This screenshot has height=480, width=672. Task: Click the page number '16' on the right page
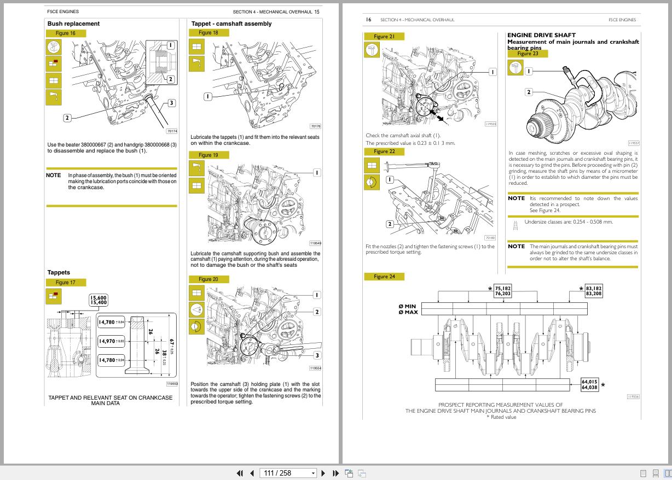(368, 20)
